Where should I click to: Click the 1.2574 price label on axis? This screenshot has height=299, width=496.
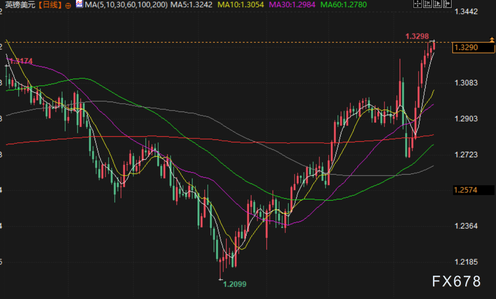coord(465,190)
